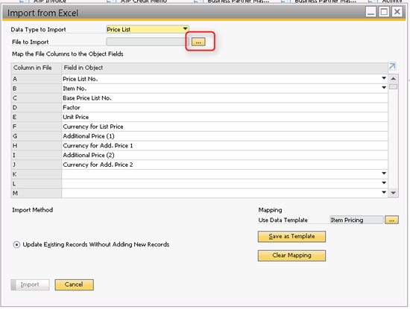Image resolution: width=410 pixels, height=309 pixels.
Task: Expand mapping table with arrow icon
Action: point(392,66)
